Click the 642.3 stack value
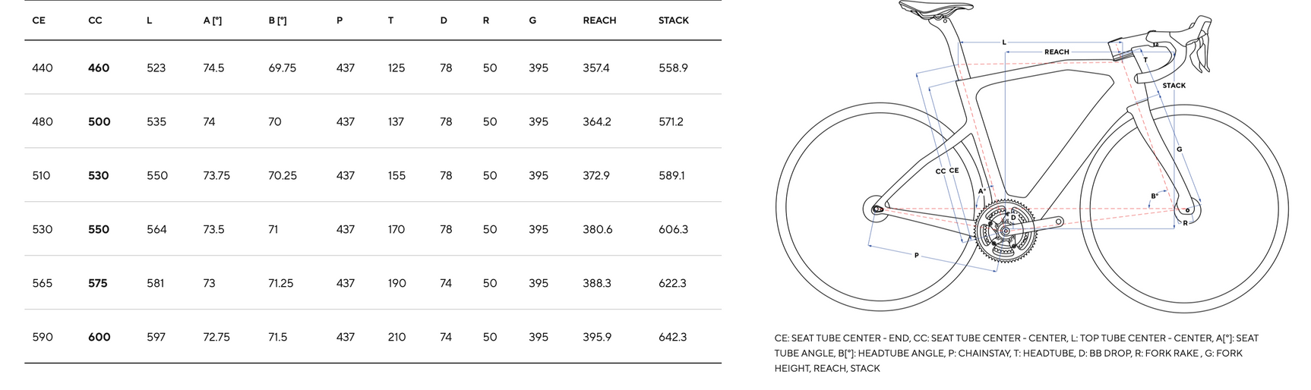The width and height of the screenshot is (1311, 390). click(x=672, y=337)
